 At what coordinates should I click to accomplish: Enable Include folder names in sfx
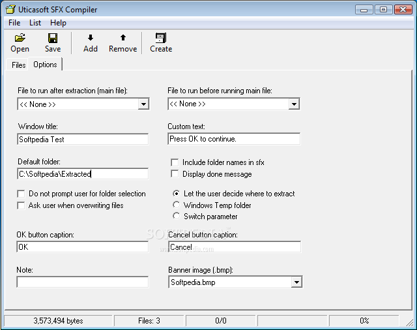click(175, 162)
